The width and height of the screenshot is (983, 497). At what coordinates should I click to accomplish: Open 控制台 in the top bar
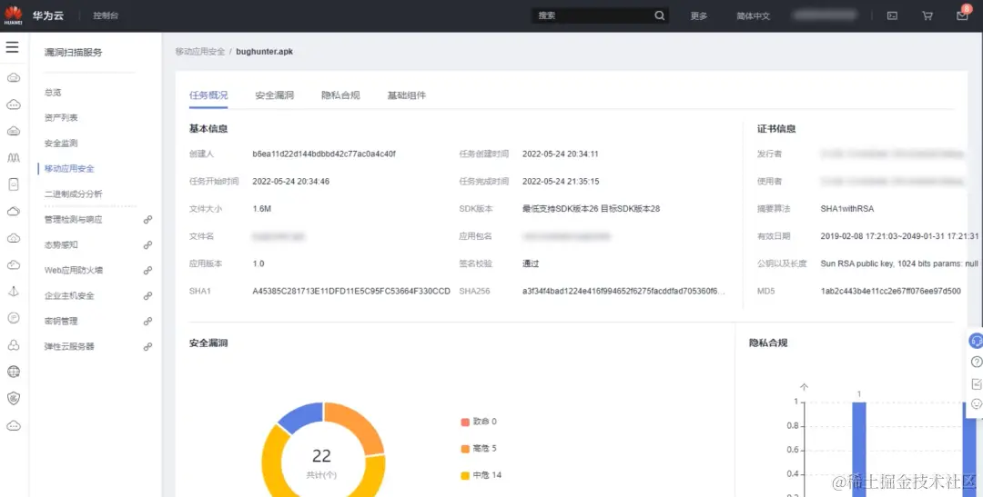[x=106, y=15]
